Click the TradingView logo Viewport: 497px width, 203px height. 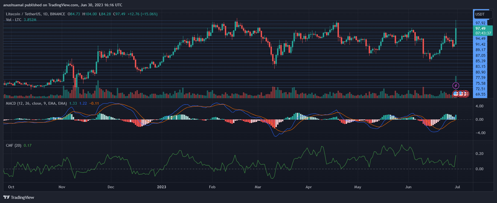tap(19, 197)
